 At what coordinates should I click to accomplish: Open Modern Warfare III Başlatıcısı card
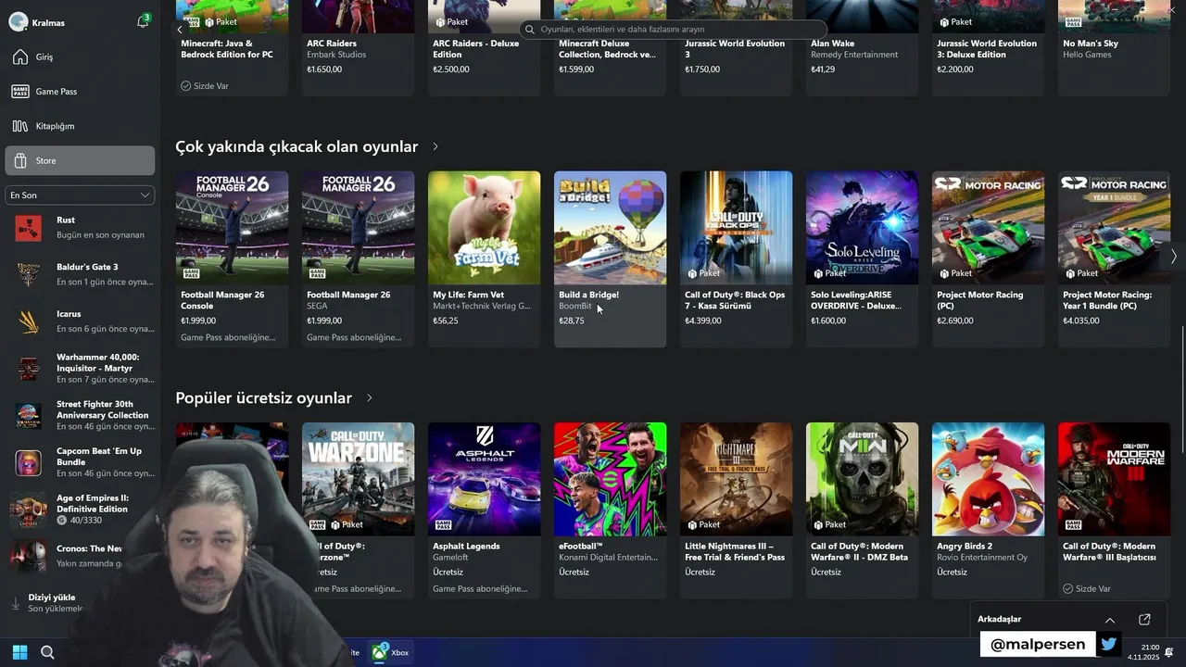click(x=1114, y=510)
